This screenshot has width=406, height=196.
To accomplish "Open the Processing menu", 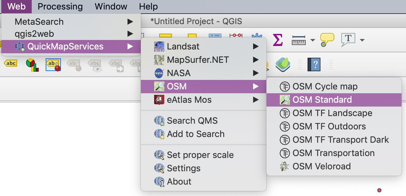I will point(60,6).
